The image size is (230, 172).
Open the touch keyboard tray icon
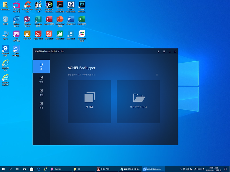199,169
